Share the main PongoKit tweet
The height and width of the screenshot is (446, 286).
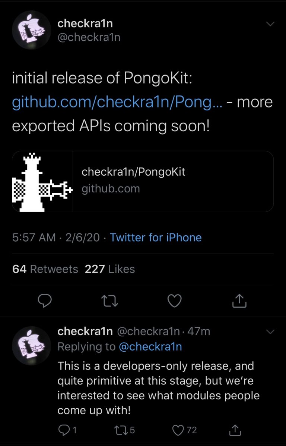[239, 301]
